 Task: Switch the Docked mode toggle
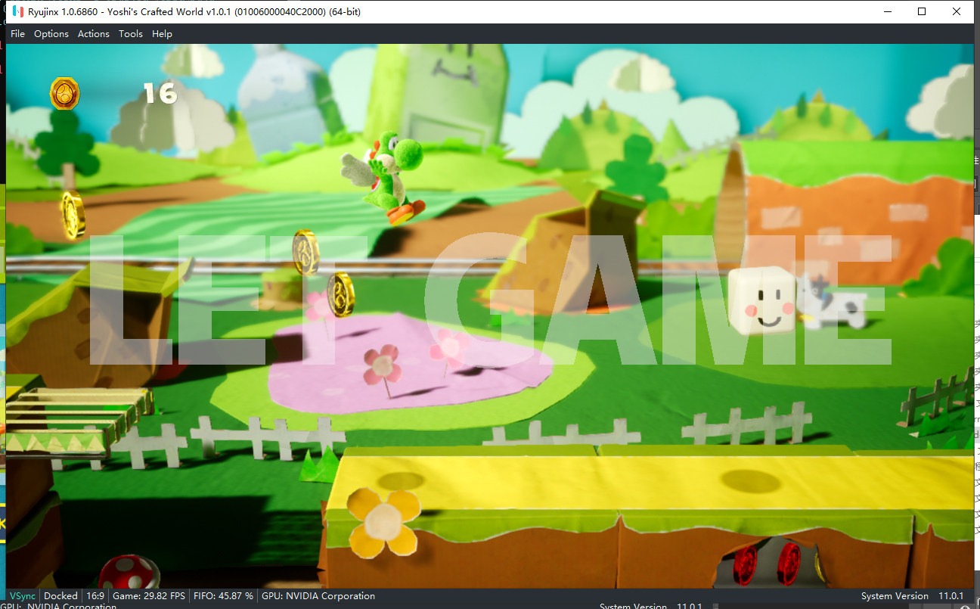click(x=60, y=596)
